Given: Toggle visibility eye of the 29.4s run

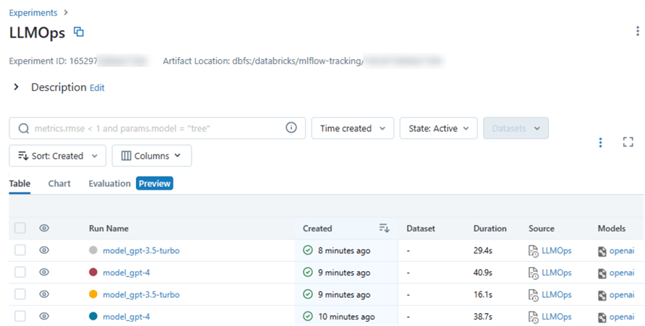Looking at the screenshot, I should [x=44, y=250].
